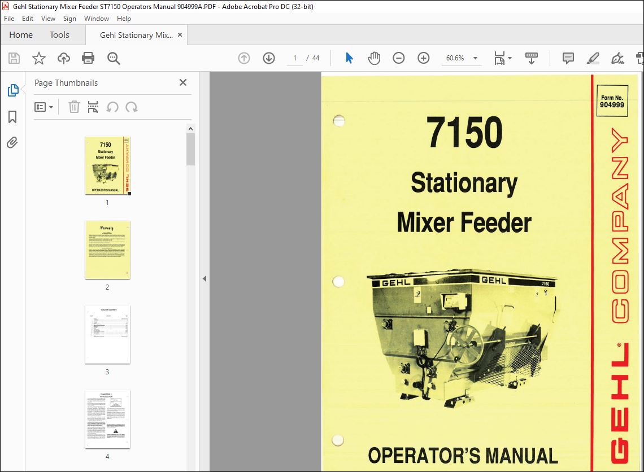Click thumbnails panel scrollbar handle
This screenshot has height=472, width=644.
pyautogui.click(x=190, y=149)
